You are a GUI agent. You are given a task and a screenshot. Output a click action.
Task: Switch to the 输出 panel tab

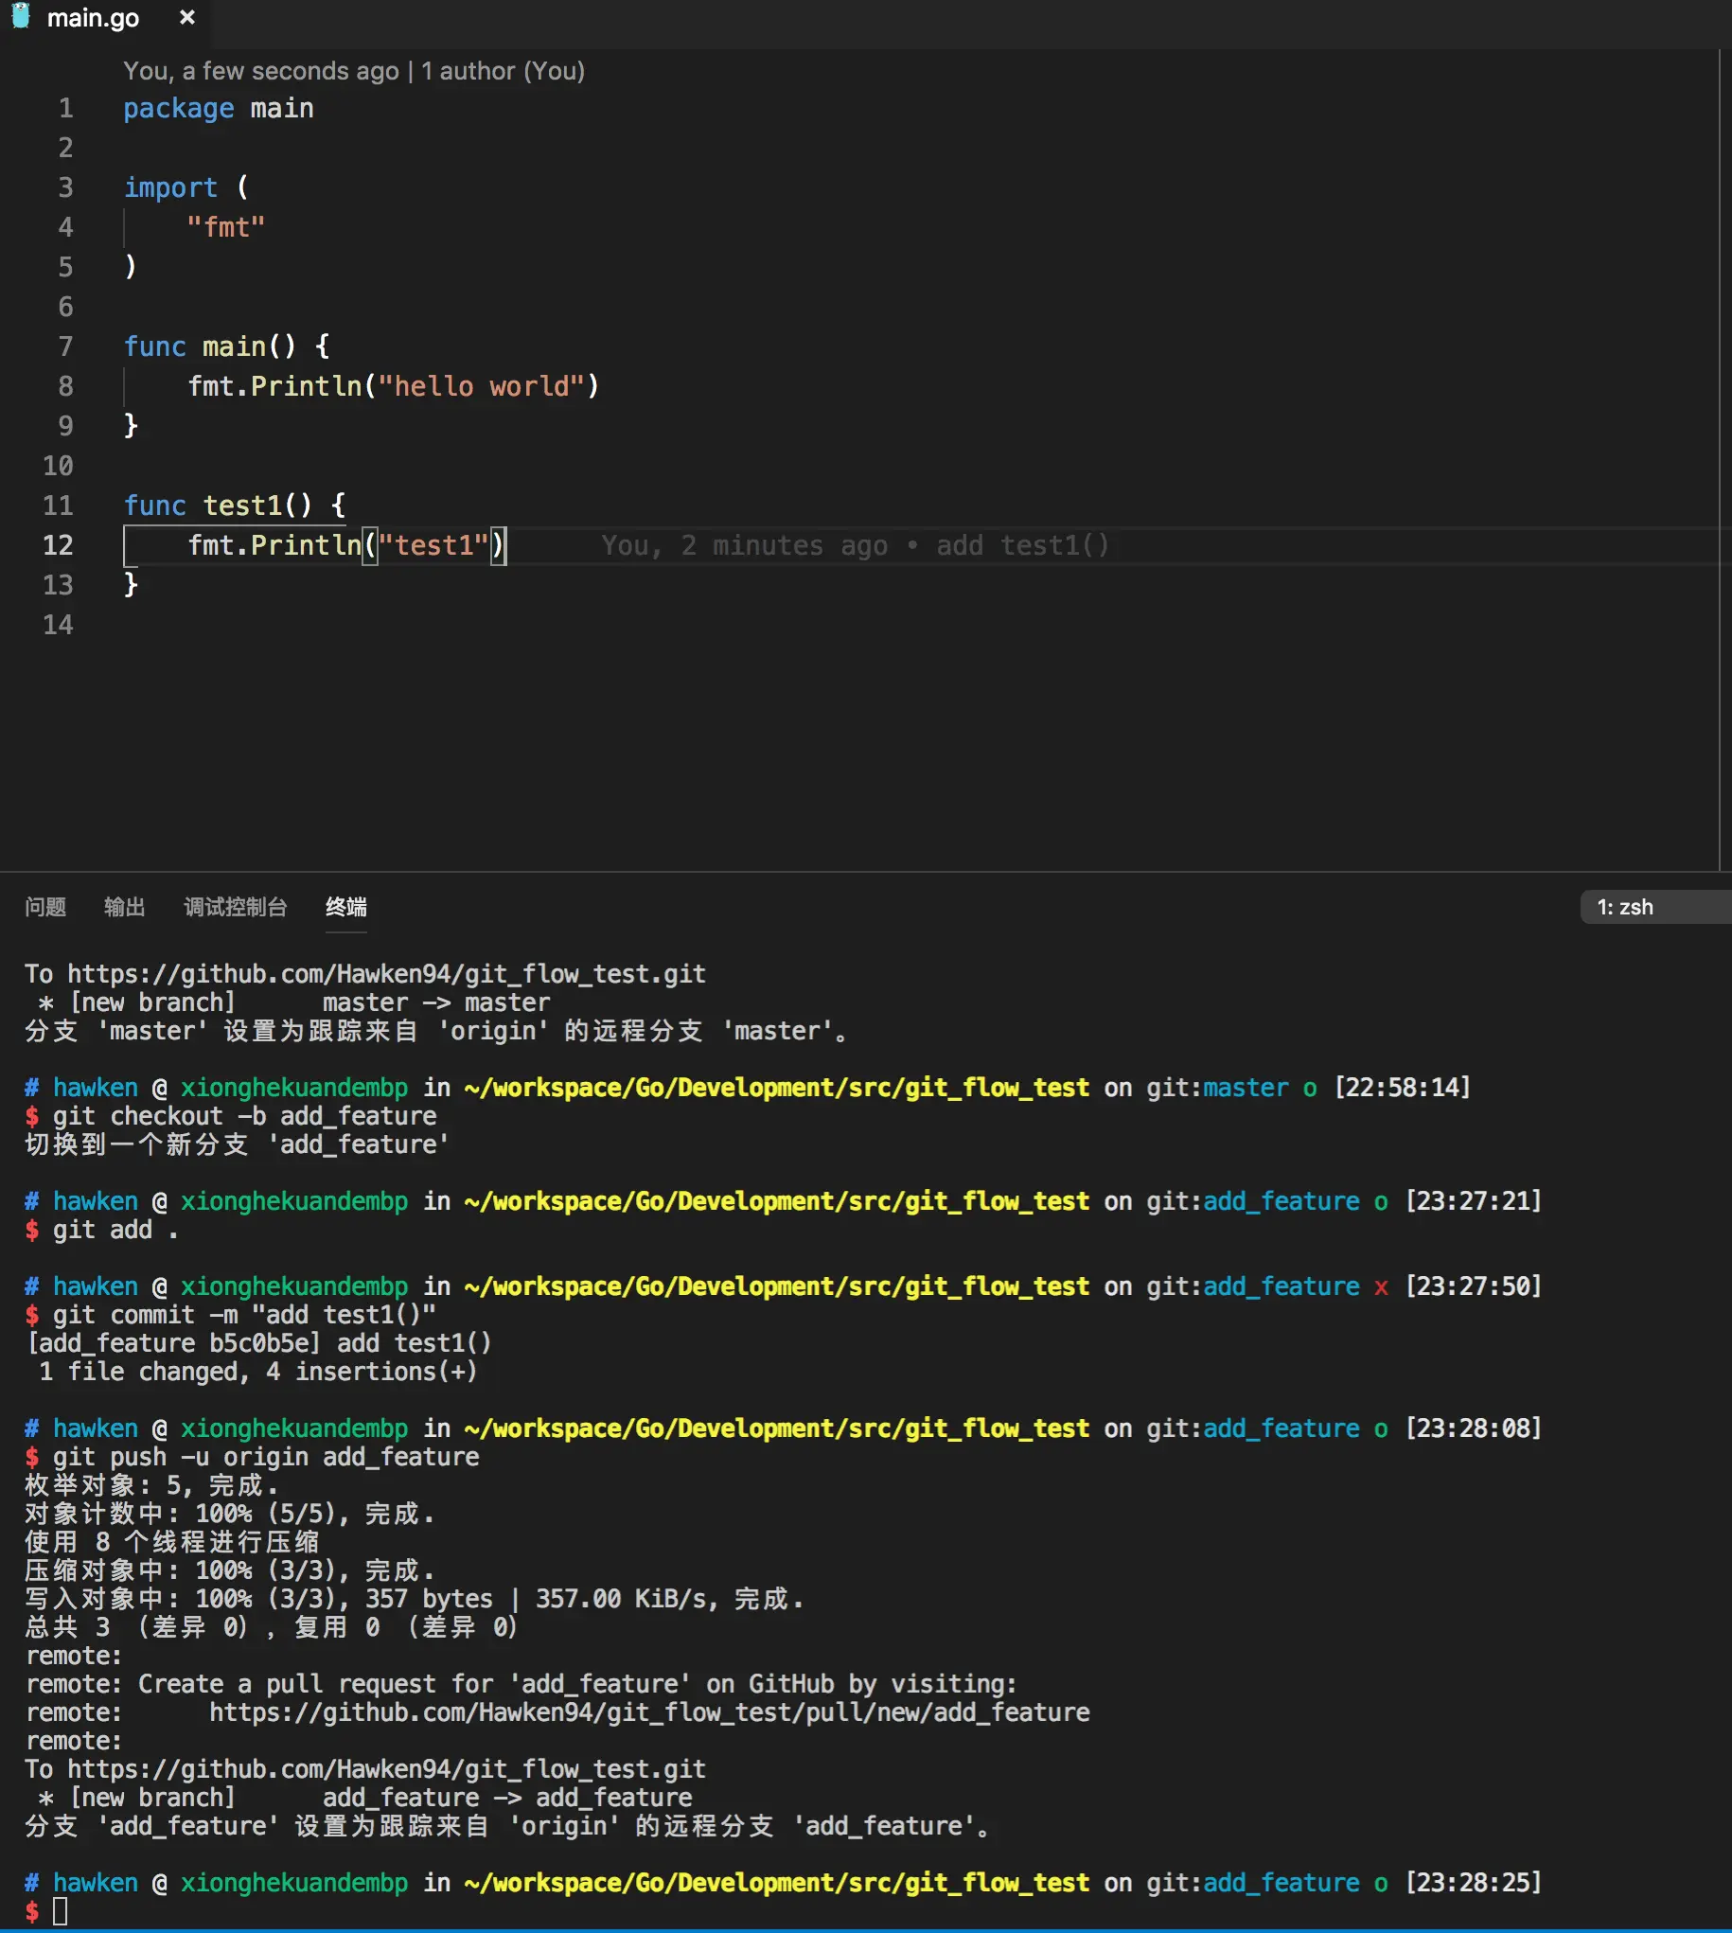[125, 907]
